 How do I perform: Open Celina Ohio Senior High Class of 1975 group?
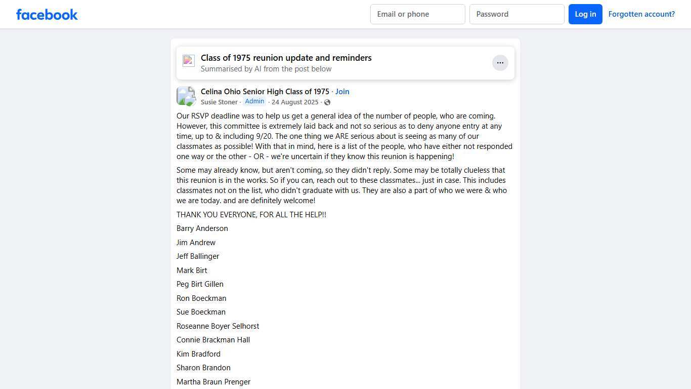[x=265, y=92]
